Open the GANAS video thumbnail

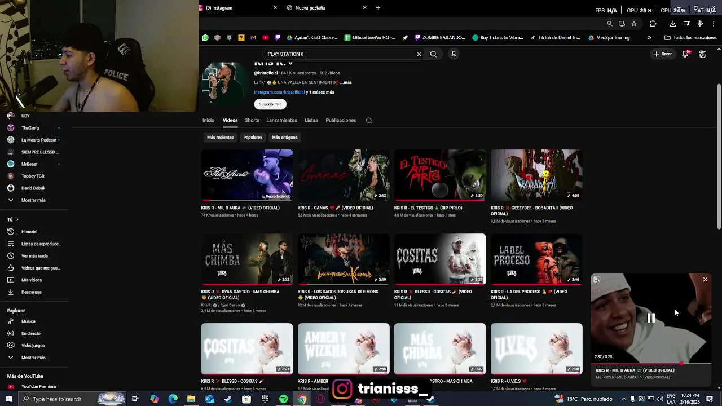click(344, 175)
